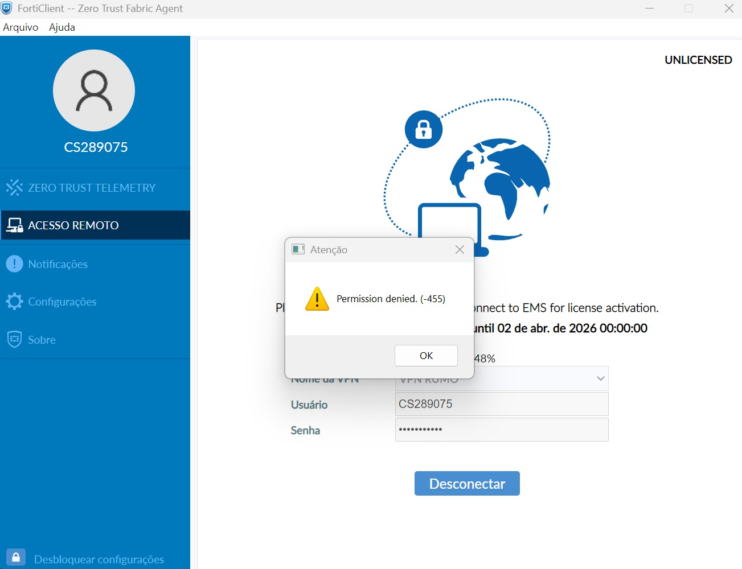Image resolution: width=742 pixels, height=569 pixels.
Task: Open the ACESSO REMOTO tab
Action: (95, 225)
